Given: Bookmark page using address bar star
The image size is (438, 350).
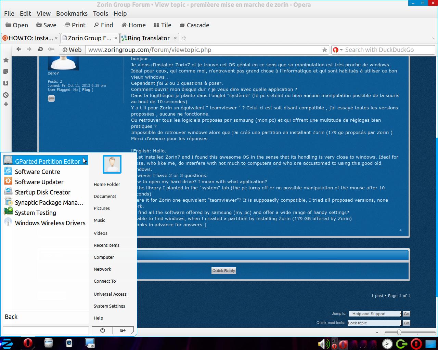Looking at the screenshot, I should coord(324,50).
